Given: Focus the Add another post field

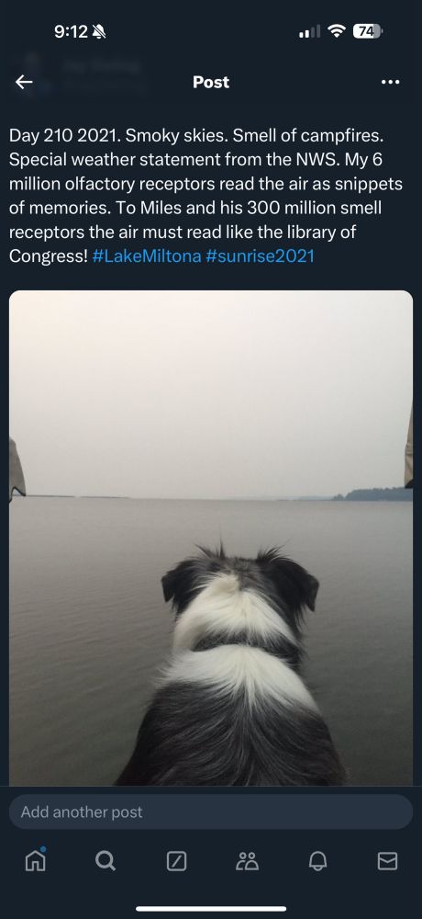Looking at the screenshot, I should (211, 811).
